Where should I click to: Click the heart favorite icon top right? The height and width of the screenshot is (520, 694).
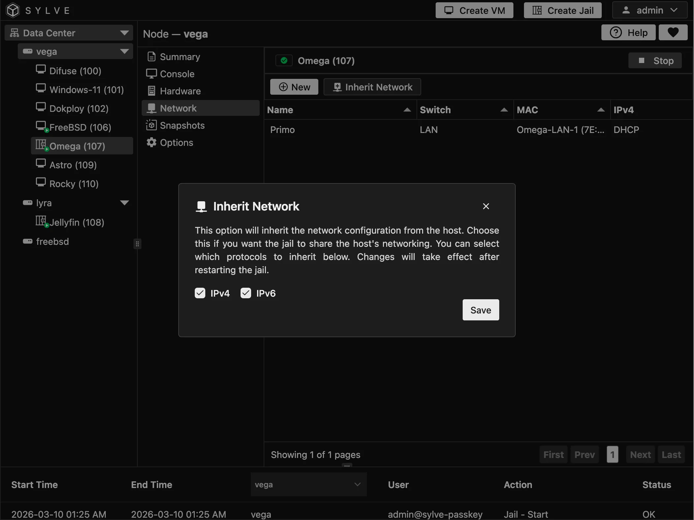pyautogui.click(x=673, y=32)
